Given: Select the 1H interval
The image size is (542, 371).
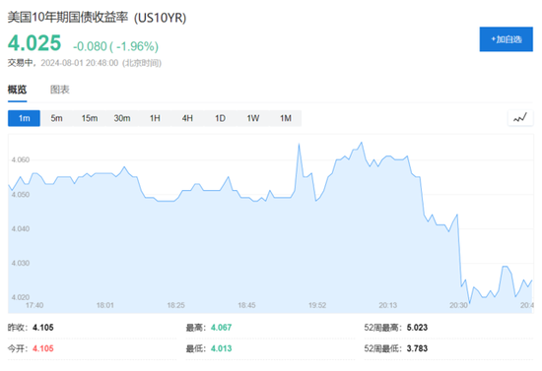Looking at the screenshot, I should pyautogui.click(x=155, y=118).
